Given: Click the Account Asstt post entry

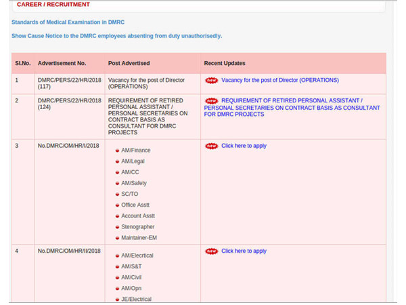Looking at the screenshot, I should (138, 216).
